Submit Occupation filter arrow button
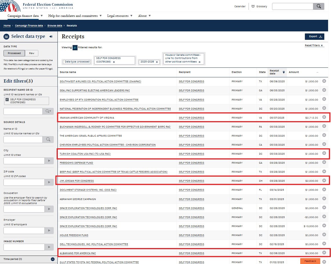Viewport: 331px width, 264px height. pyautogui.click(x=49, y=209)
